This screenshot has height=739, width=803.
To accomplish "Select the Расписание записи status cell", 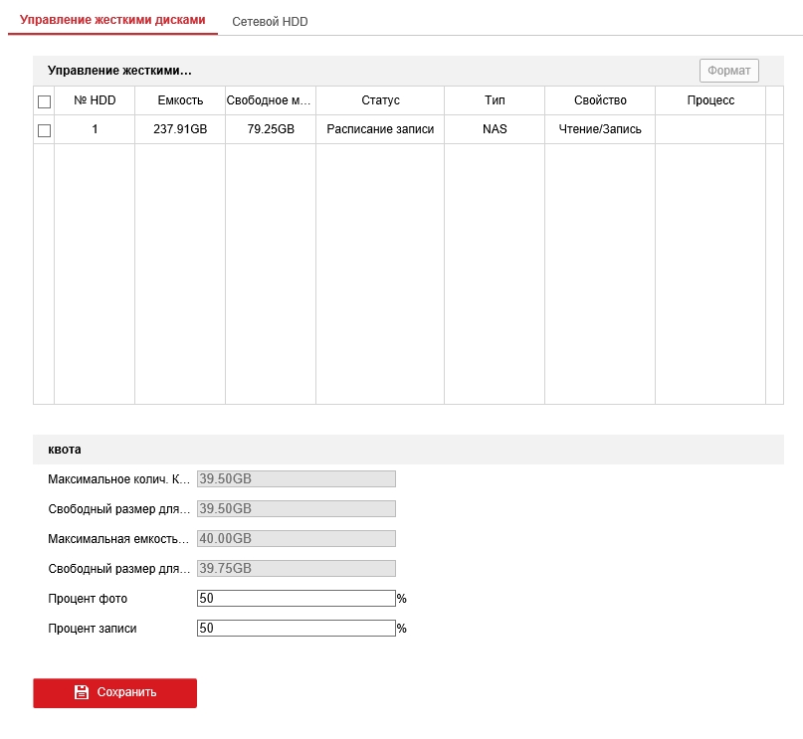I will click(380, 129).
